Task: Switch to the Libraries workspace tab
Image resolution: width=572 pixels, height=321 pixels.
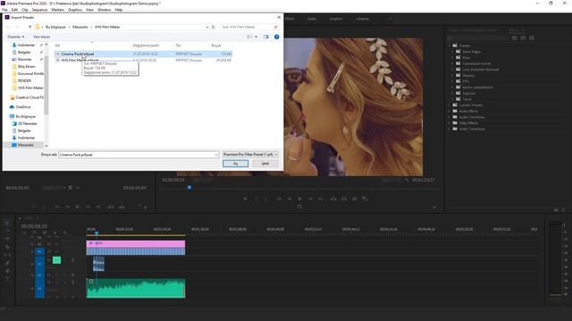Action: coord(363,19)
